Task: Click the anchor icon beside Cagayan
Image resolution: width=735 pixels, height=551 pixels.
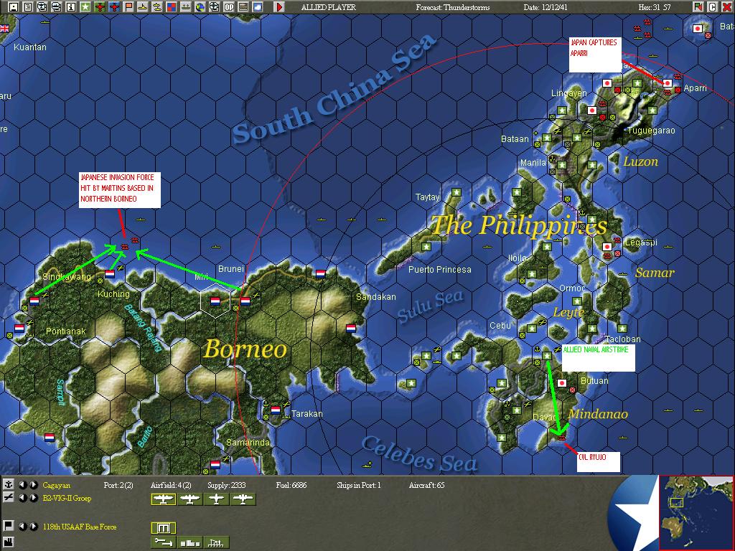Action: (8, 485)
